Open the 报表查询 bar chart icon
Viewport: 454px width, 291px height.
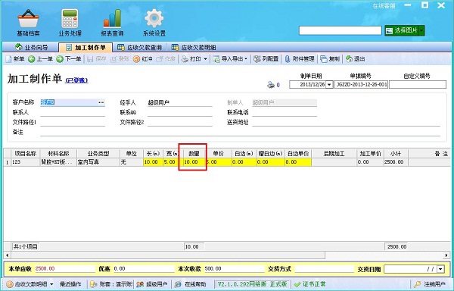[x=112, y=23]
